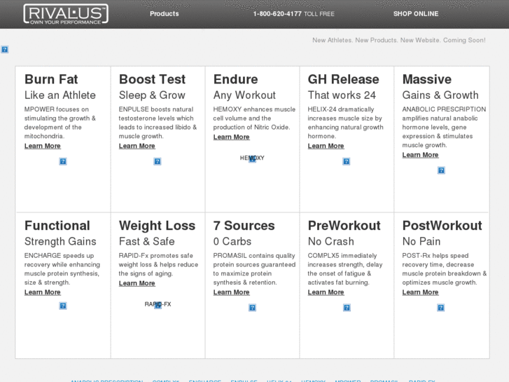Click Learn More under Boost Test

coord(137,146)
